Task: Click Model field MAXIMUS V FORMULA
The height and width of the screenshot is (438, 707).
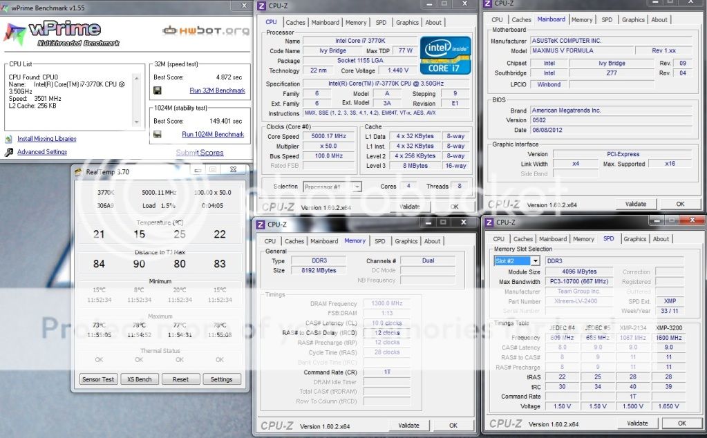Action: point(582,50)
